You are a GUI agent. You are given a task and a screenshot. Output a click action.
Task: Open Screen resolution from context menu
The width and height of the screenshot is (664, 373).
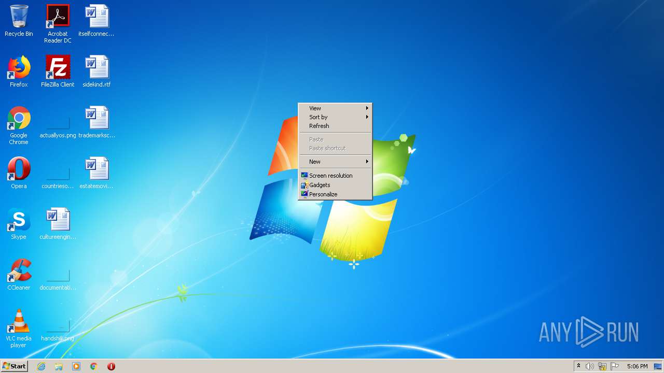[335, 176]
